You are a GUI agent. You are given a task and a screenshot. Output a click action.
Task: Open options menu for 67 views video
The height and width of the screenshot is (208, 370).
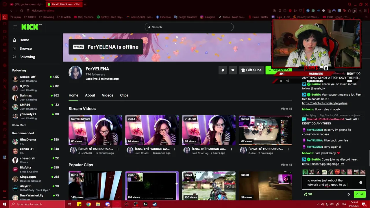pyautogui.click(x=288, y=149)
